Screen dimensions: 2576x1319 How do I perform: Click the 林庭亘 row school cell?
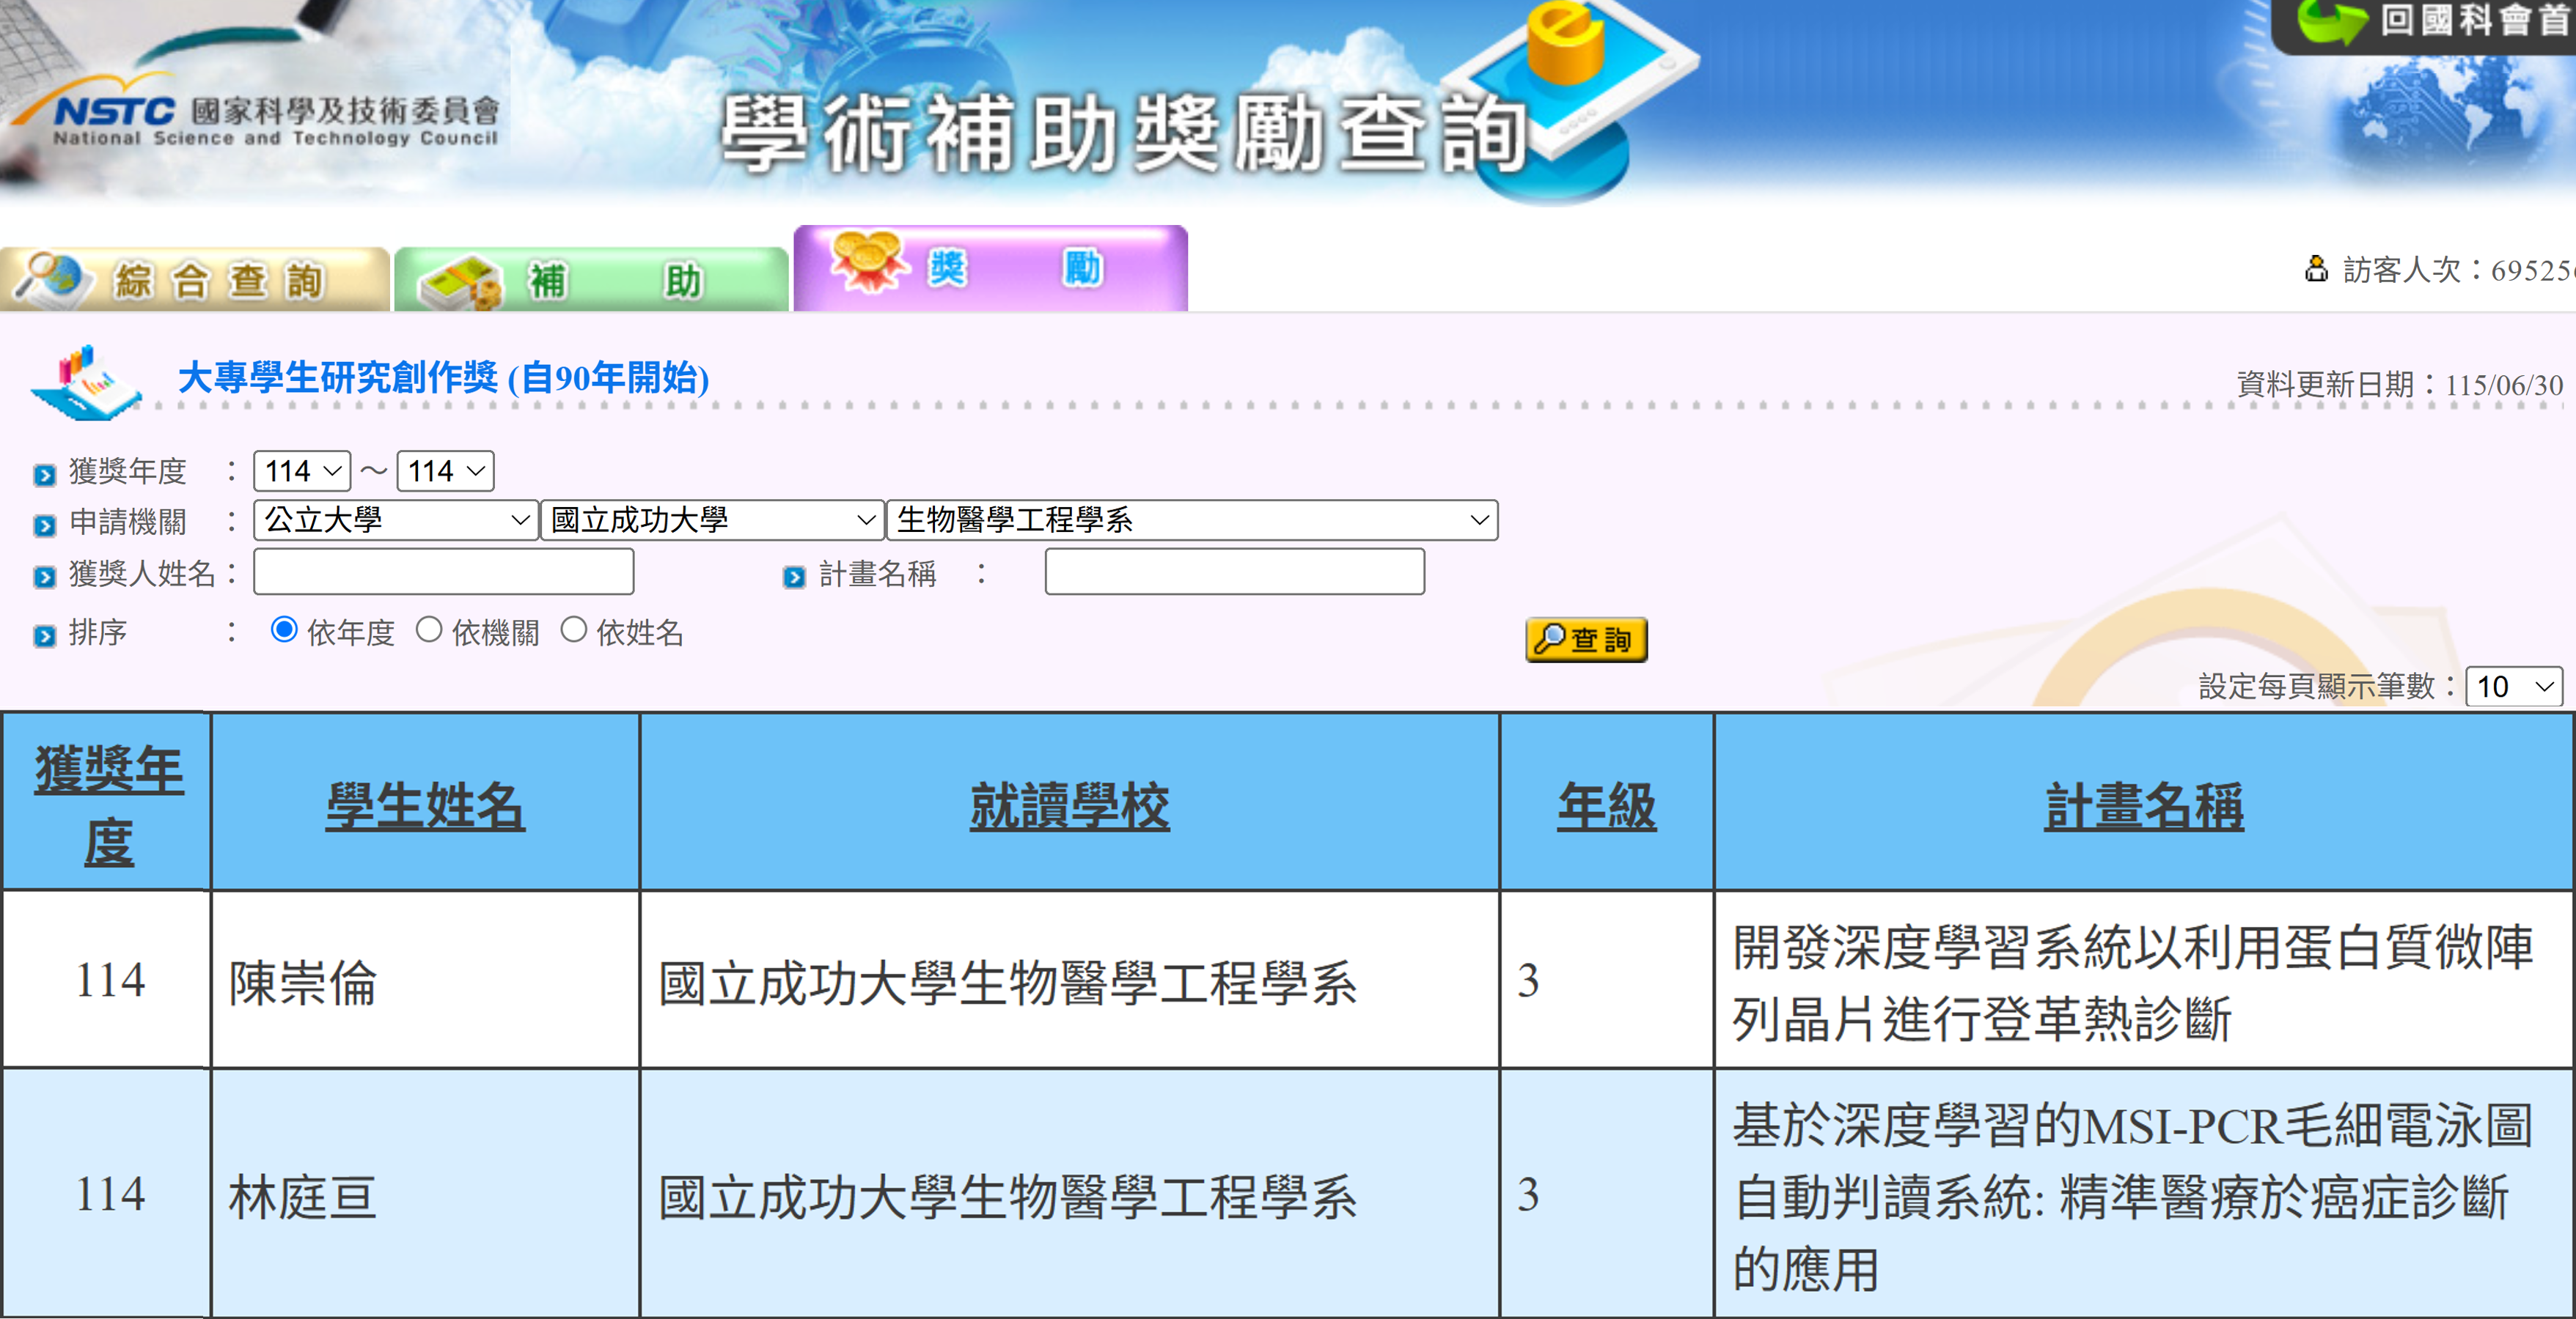[1069, 1194]
